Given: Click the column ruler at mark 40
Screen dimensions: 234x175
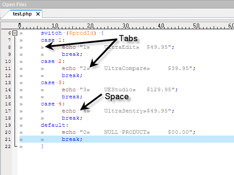Looking at the screenshot, I should coord(161,26).
